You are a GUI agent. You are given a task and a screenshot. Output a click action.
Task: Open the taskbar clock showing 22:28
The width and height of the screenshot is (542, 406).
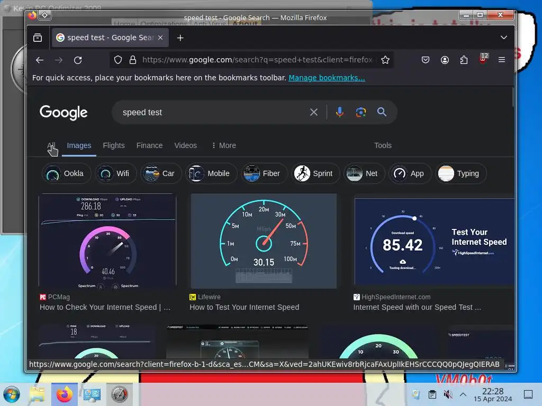point(493,394)
